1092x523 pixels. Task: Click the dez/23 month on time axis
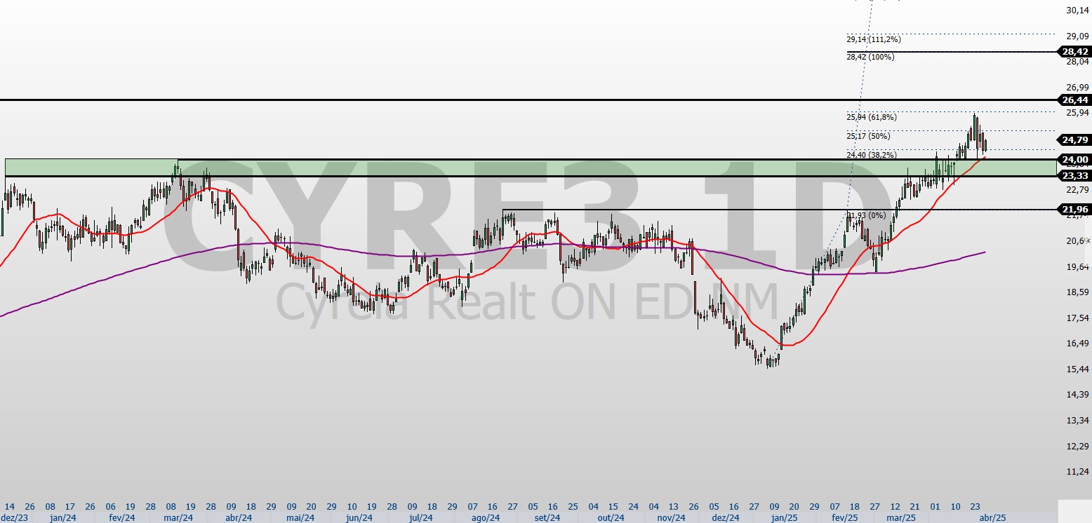[14, 517]
